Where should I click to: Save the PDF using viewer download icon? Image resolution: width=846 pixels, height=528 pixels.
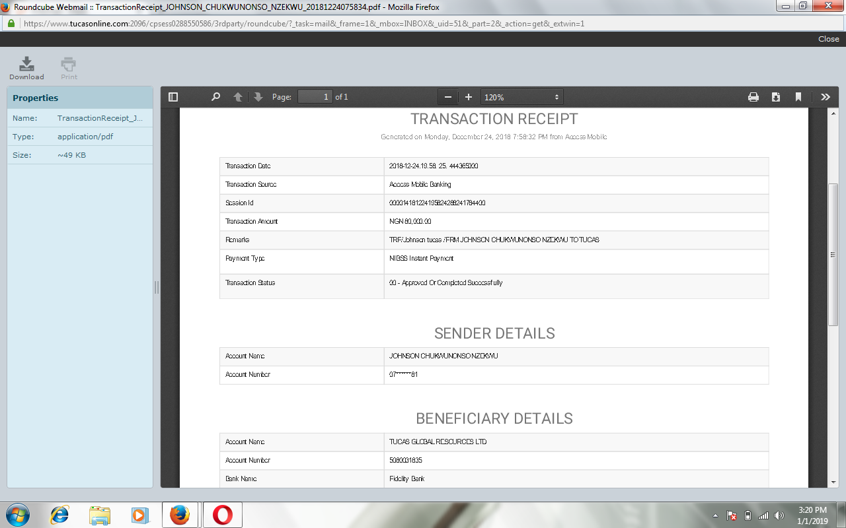pyautogui.click(x=776, y=97)
